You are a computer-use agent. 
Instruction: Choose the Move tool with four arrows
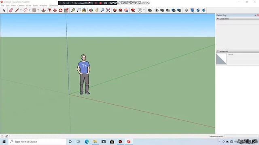tap(55, 10)
